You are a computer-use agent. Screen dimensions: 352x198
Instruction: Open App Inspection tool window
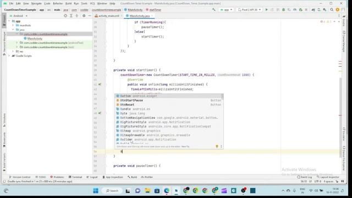coord(113,177)
